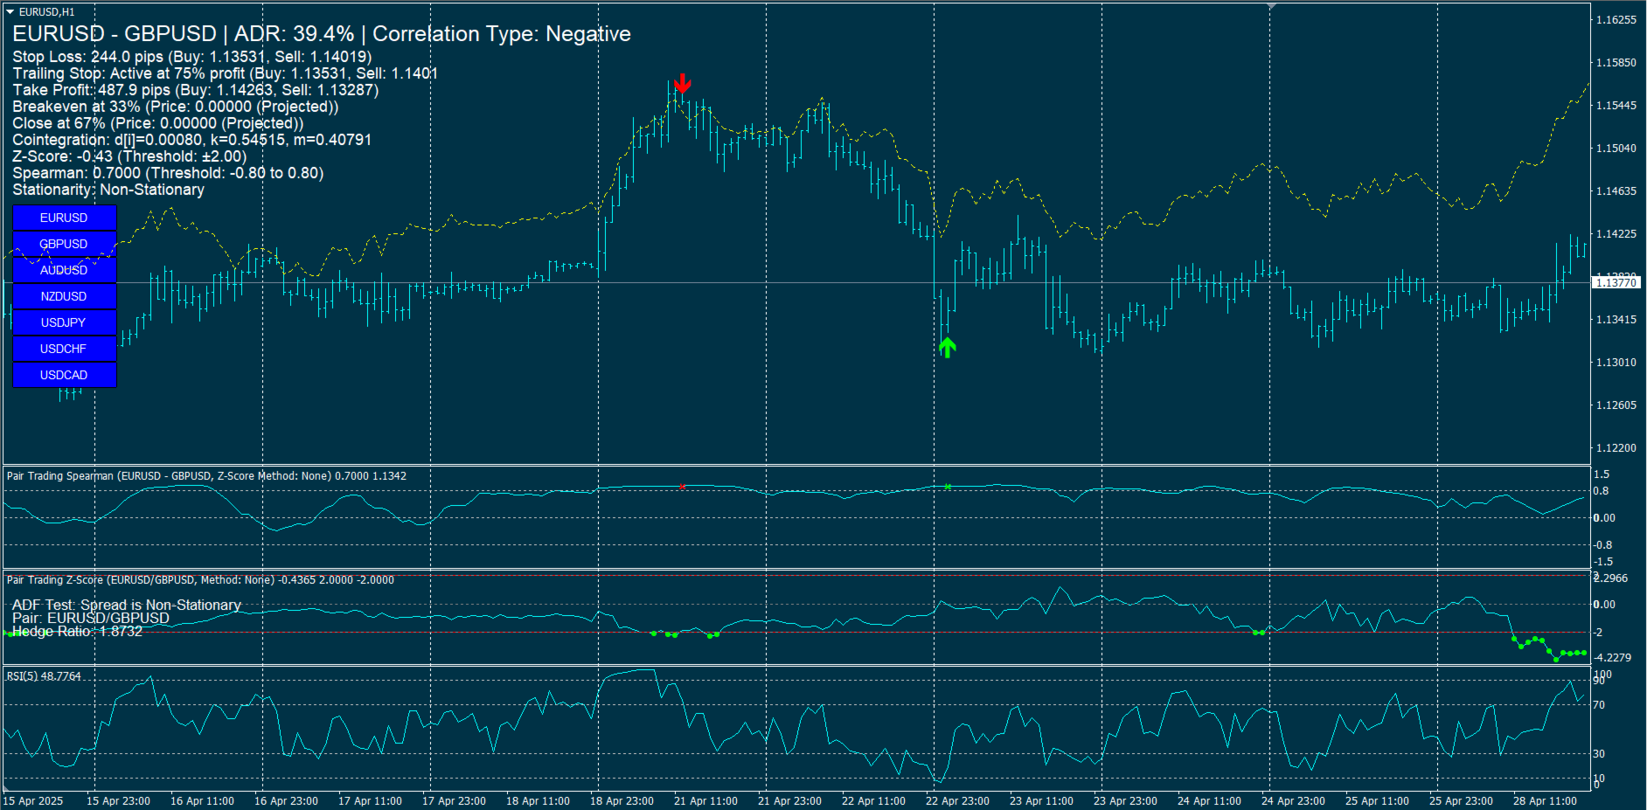
Task: Select the NZDUSD pair button
Action: point(63,296)
